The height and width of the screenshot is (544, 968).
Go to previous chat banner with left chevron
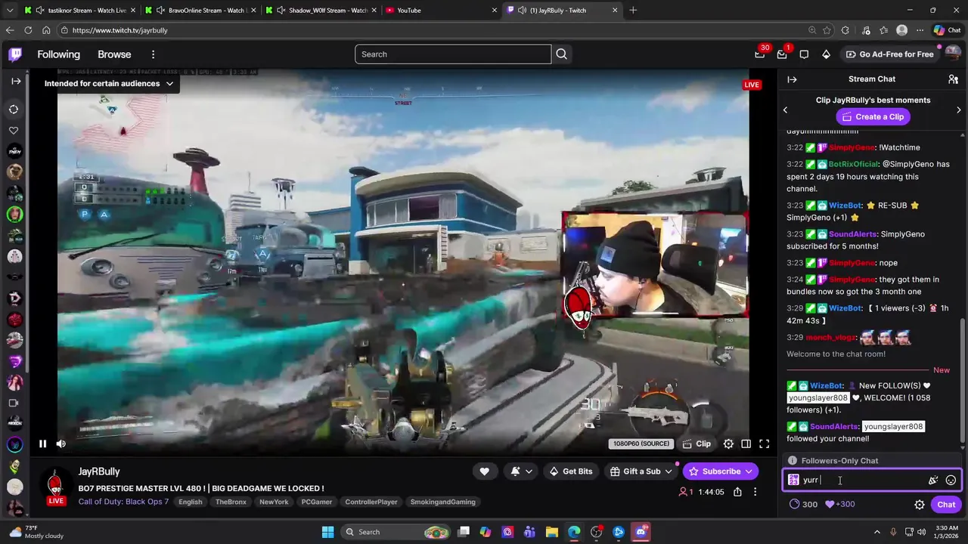[786, 110]
